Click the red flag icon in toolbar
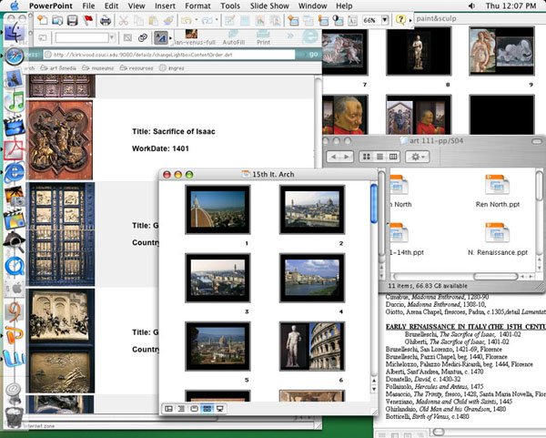Image resolution: width=546 pixels, height=438 pixels. pos(88,20)
